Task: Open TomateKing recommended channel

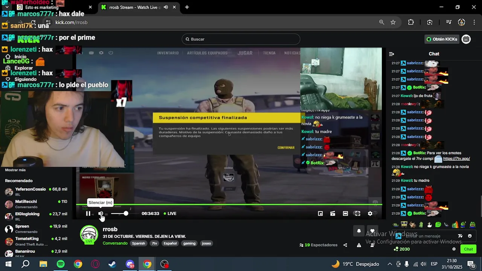Action: (36, 241)
